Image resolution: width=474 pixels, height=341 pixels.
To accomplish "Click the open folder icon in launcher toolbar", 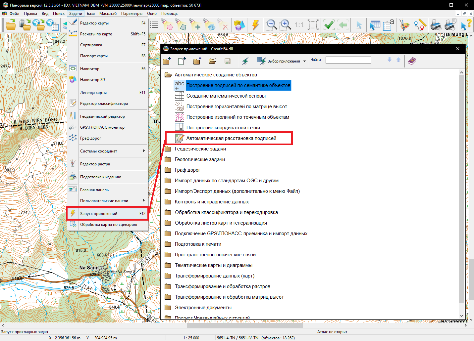I will [x=212, y=61].
